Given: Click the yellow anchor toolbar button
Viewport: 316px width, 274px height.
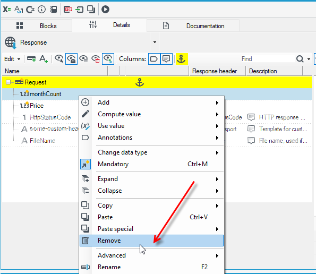Looking at the screenshot, I should pyautogui.click(x=182, y=59).
